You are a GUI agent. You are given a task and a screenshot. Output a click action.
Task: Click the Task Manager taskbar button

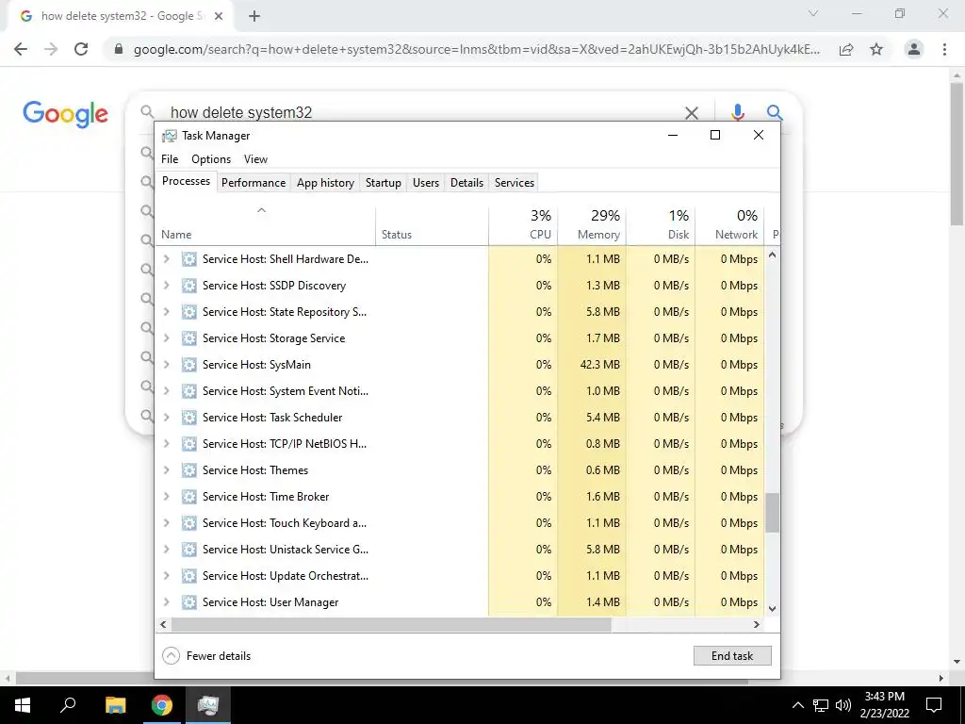click(208, 705)
